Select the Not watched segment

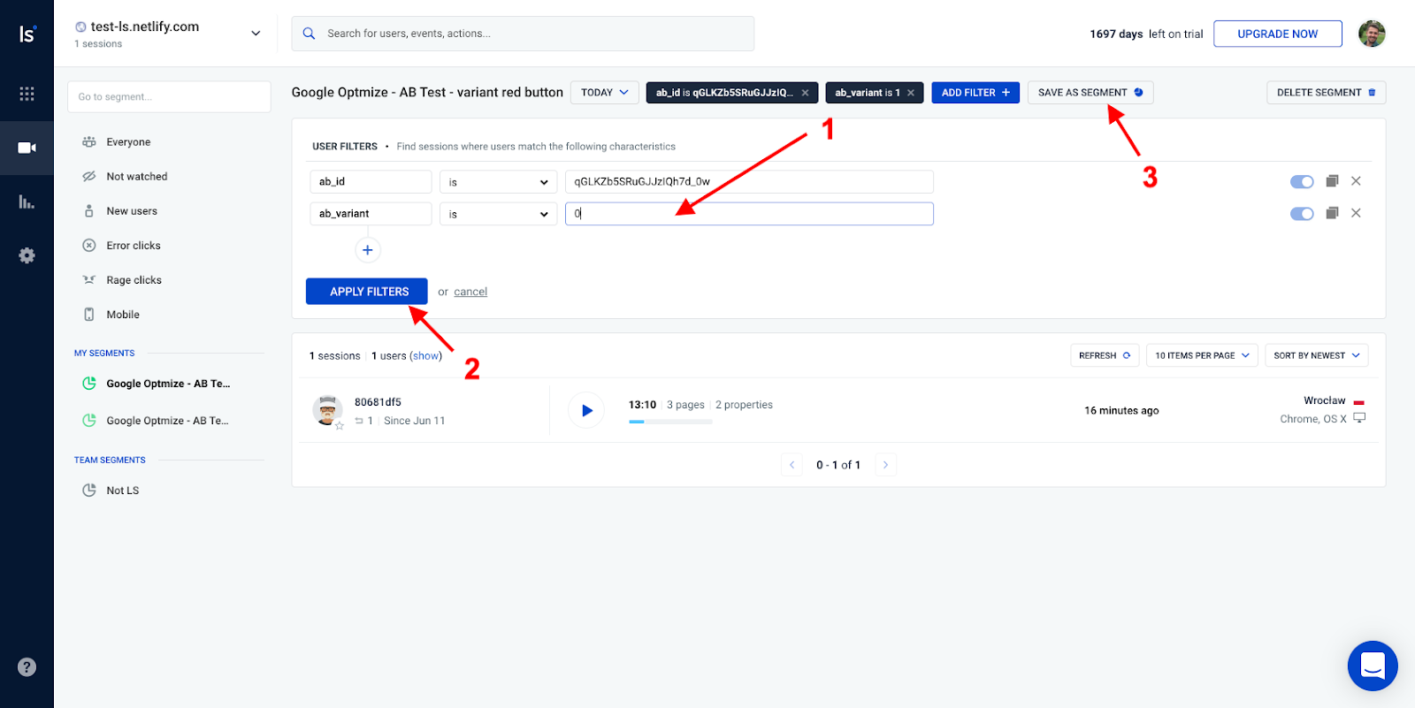137,177
